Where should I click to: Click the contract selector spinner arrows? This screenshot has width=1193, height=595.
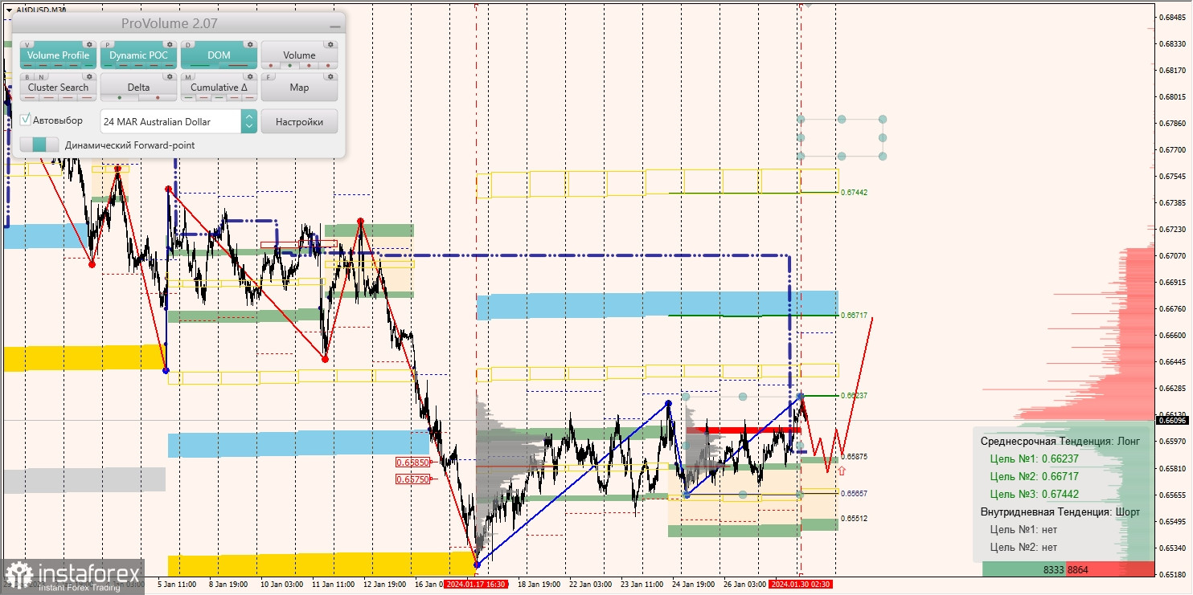[x=249, y=121]
